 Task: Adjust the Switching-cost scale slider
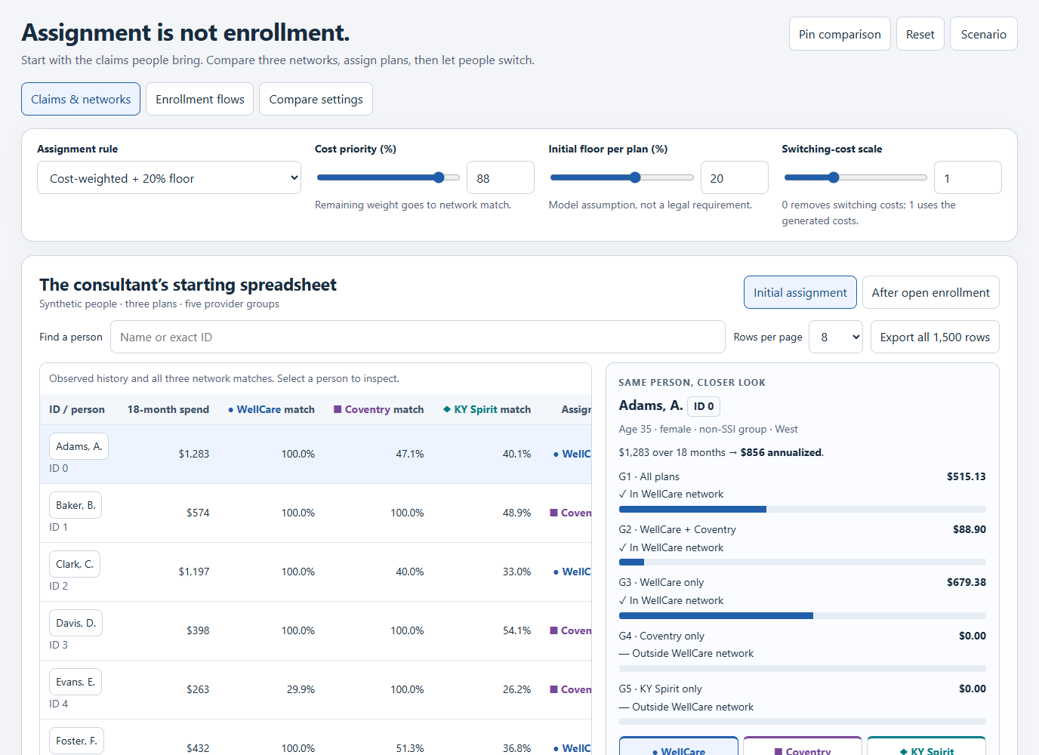pos(856,177)
